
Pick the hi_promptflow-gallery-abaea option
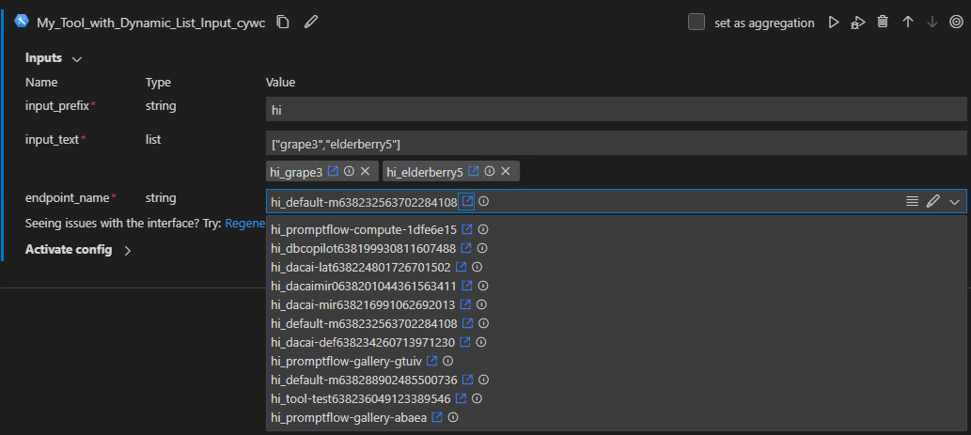(349, 417)
